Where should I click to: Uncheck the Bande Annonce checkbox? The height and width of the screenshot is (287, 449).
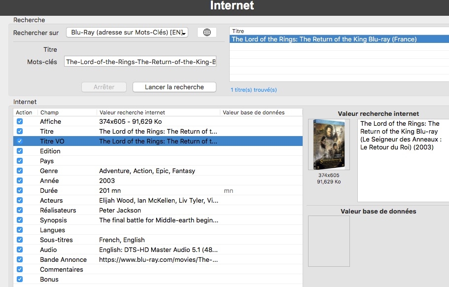click(x=20, y=259)
